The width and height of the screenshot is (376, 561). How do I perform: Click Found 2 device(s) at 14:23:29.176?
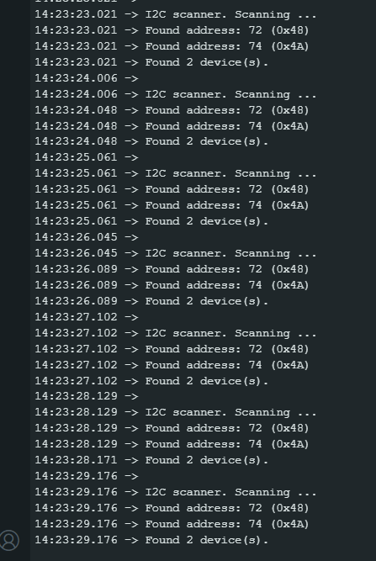(151, 540)
